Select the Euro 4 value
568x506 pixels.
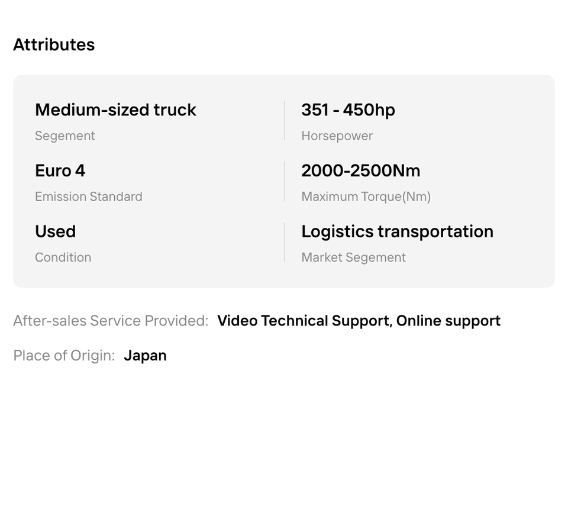(x=60, y=171)
